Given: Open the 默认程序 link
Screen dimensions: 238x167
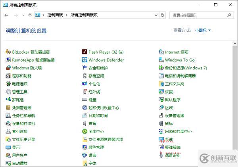Looking at the screenshot, I should 173,100.
